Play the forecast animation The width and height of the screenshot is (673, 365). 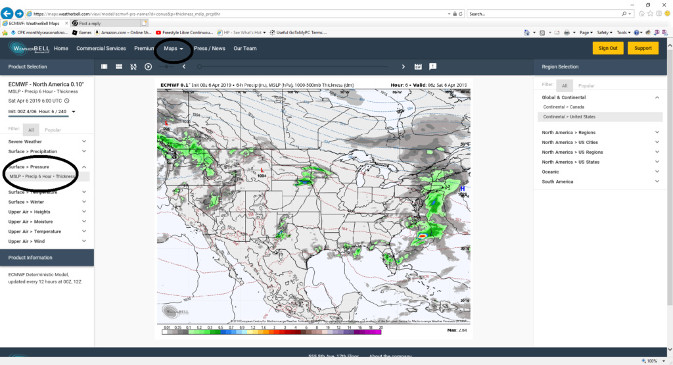coord(148,66)
